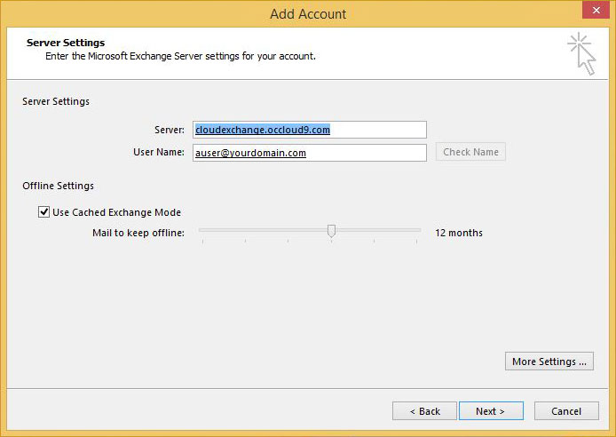
Task: Open More Settings dialog
Action: click(x=549, y=362)
